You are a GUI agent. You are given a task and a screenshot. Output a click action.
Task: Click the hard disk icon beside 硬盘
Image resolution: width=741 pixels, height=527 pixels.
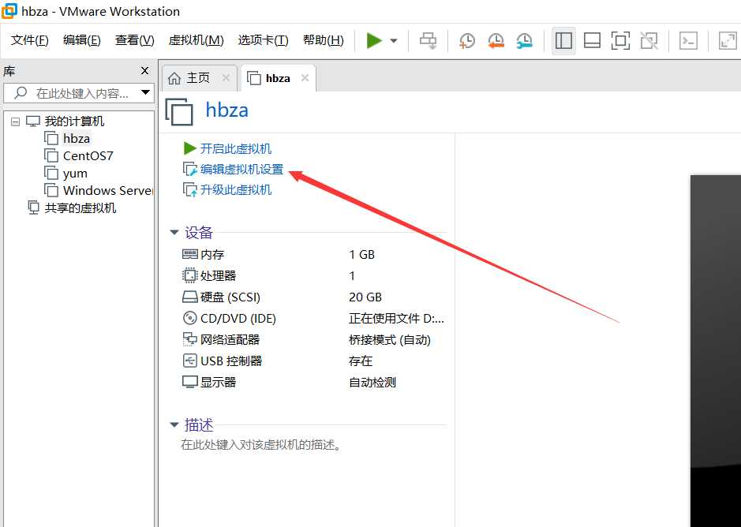[x=189, y=297]
